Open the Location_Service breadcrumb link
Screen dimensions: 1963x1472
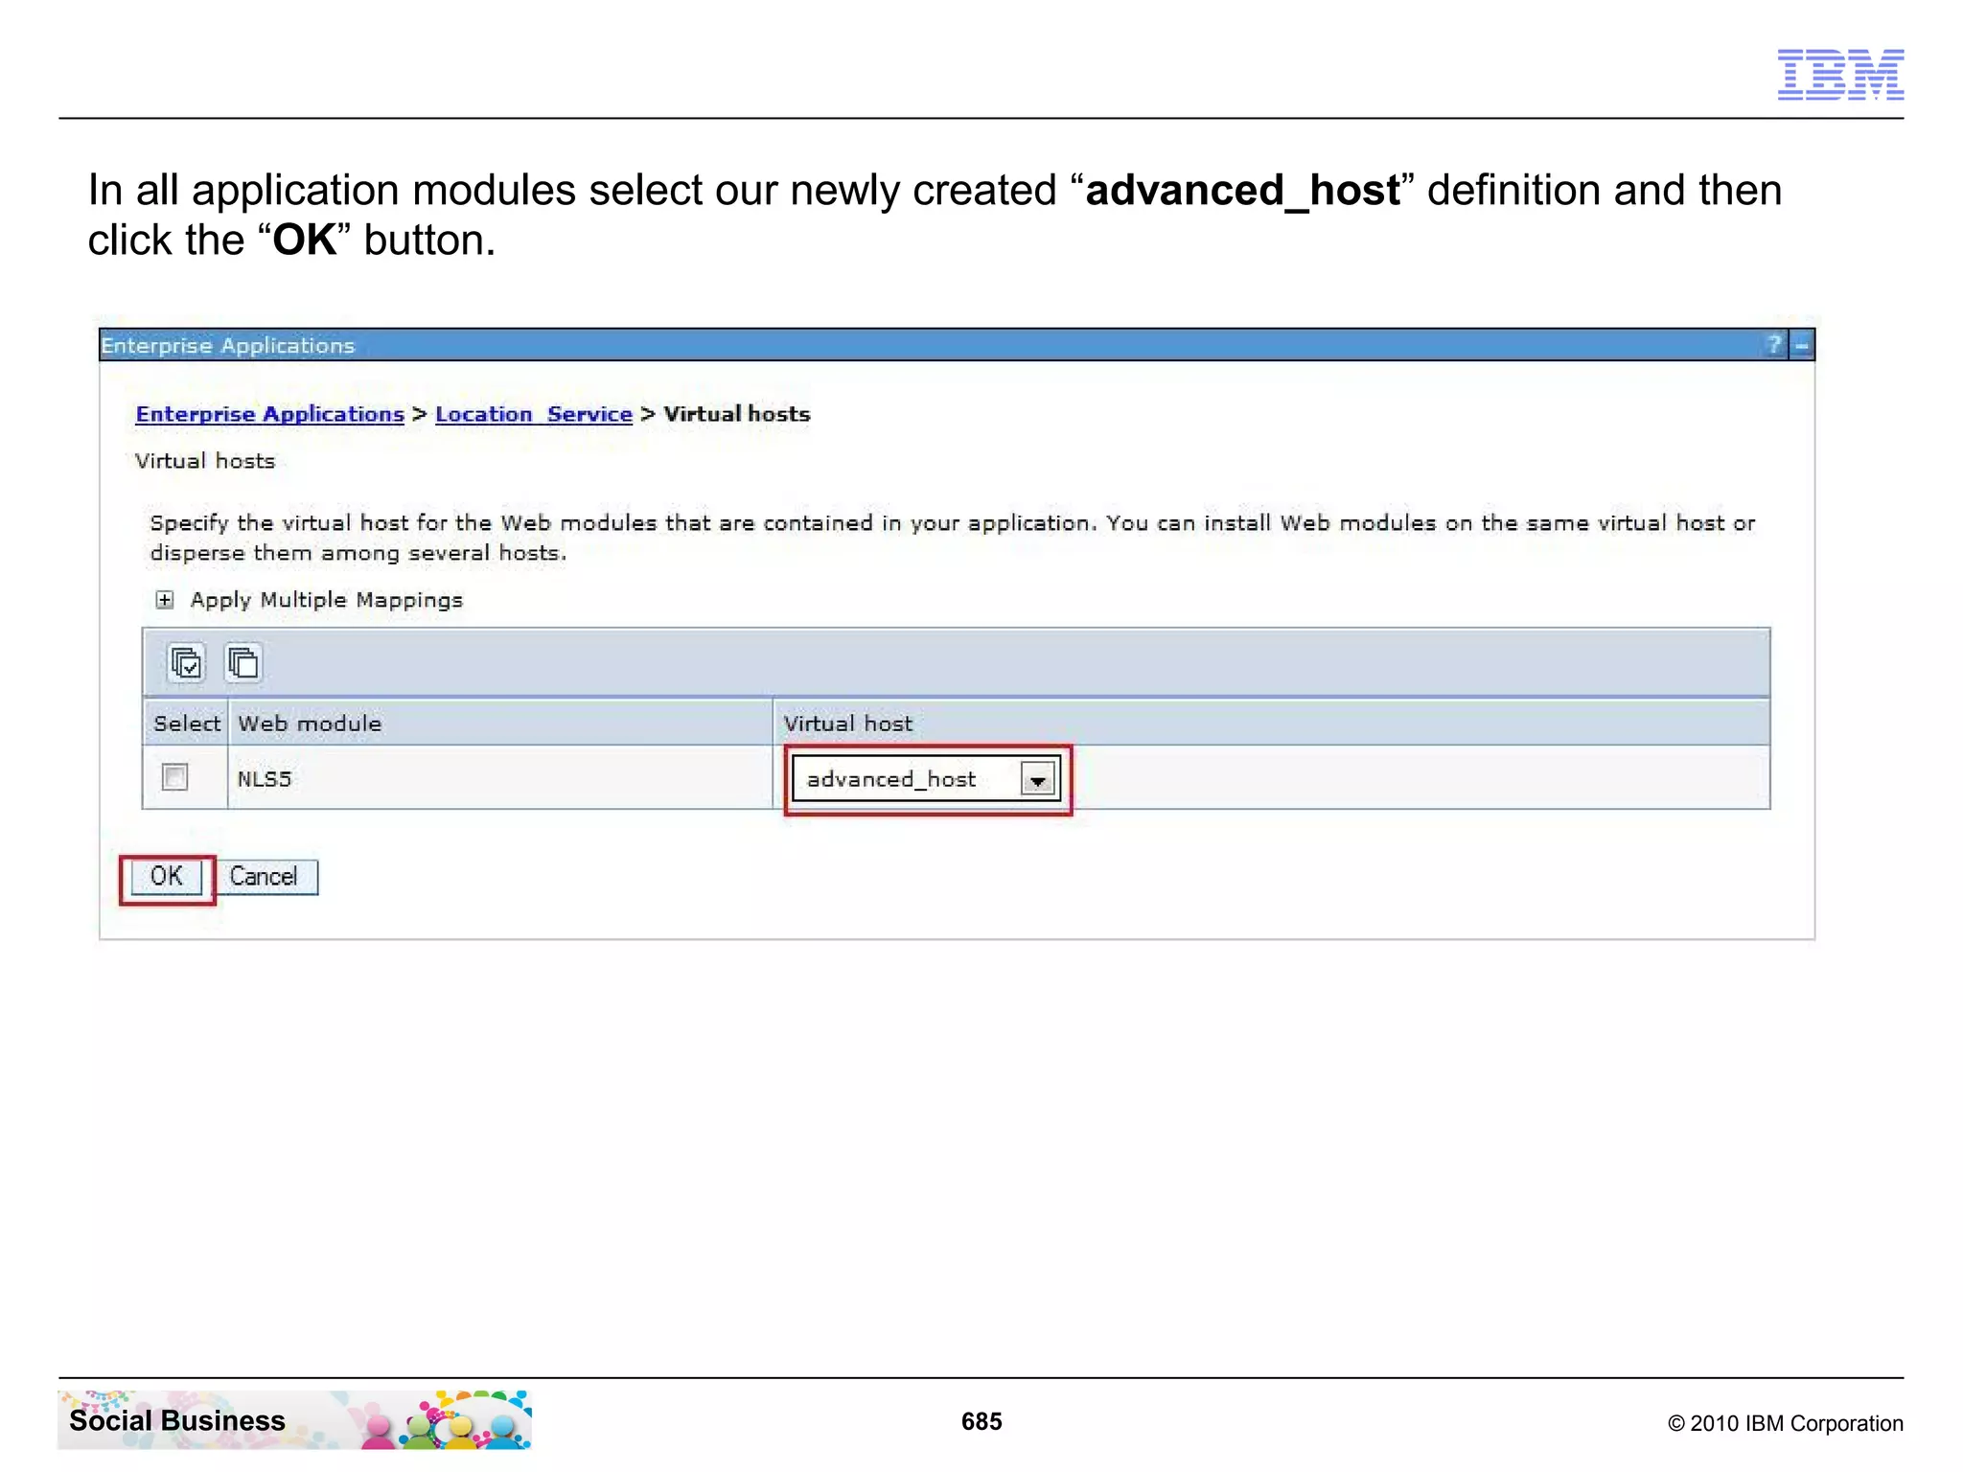coord(534,414)
